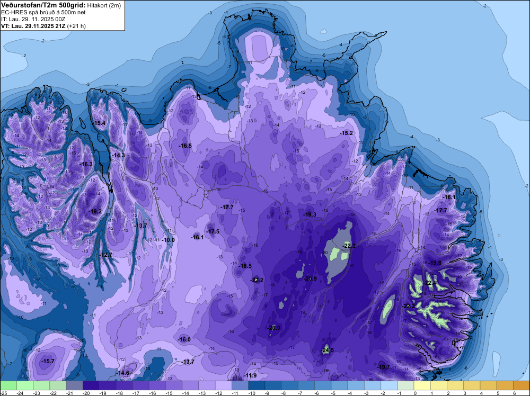Image resolution: width=530 pixels, height=396 pixels.
Task: Click the light lavender -12 legend swatch
Action: (x=224, y=385)
